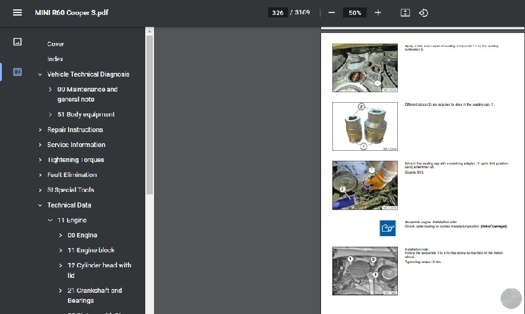525x314 pixels.
Task: Expand 21 Crankshaft and Bearings chevron
Action: tap(60, 290)
